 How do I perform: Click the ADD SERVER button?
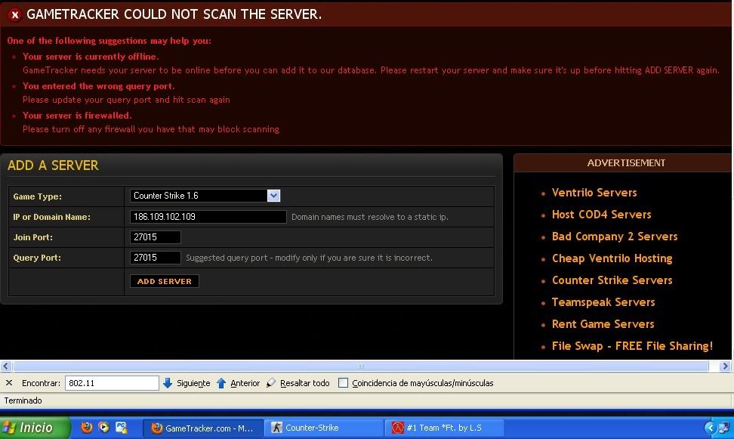click(165, 281)
